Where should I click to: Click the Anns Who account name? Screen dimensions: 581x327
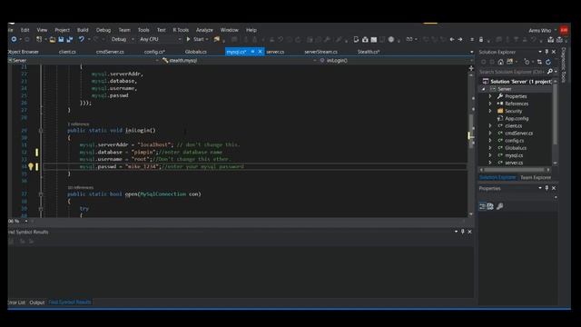point(540,30)
